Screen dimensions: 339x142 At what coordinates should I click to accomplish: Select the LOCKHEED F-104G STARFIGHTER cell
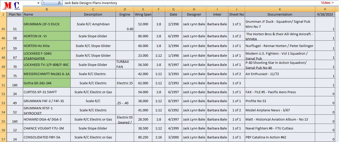(47, 55)
